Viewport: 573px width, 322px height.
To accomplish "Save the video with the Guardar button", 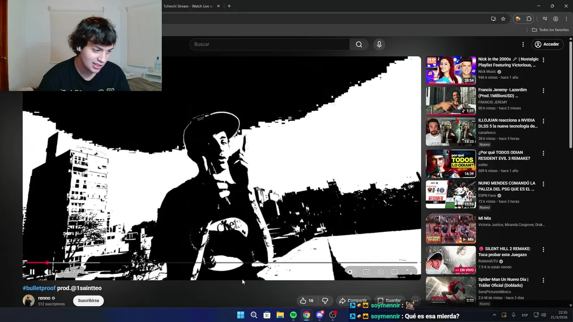I will pyautogui.click(x=389, y=301).
